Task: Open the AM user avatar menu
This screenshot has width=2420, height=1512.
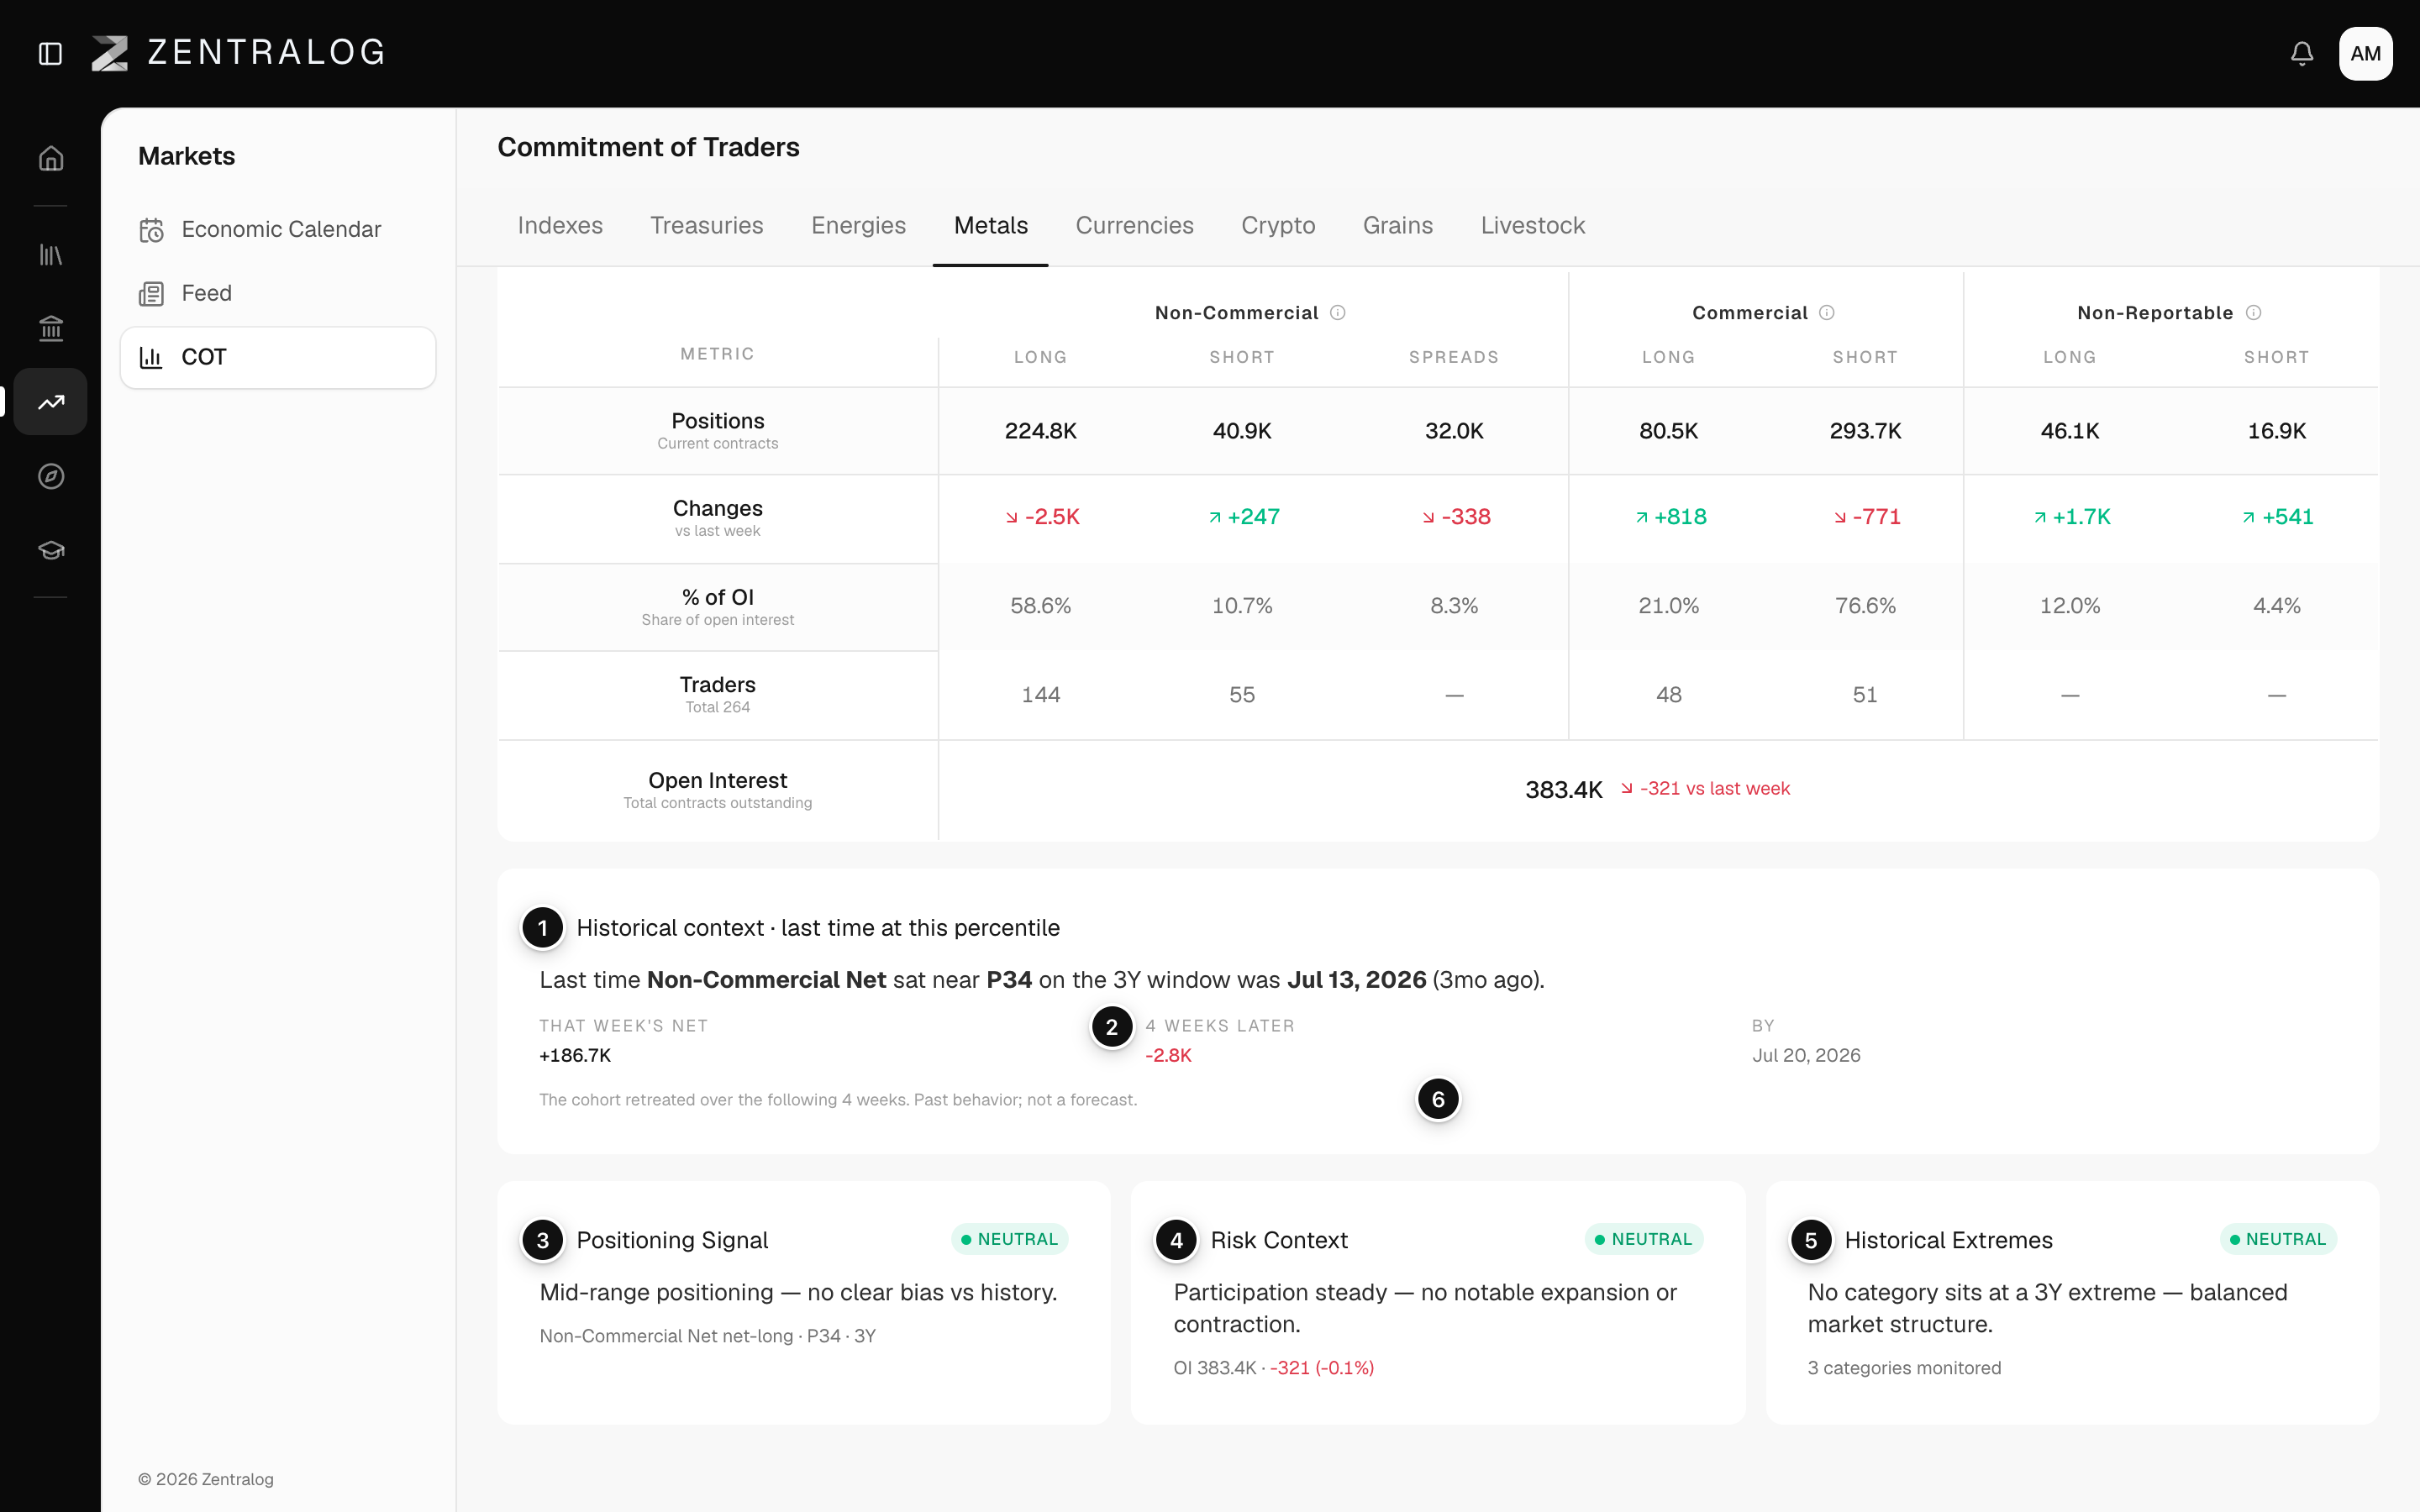Action: [2365, 53]
